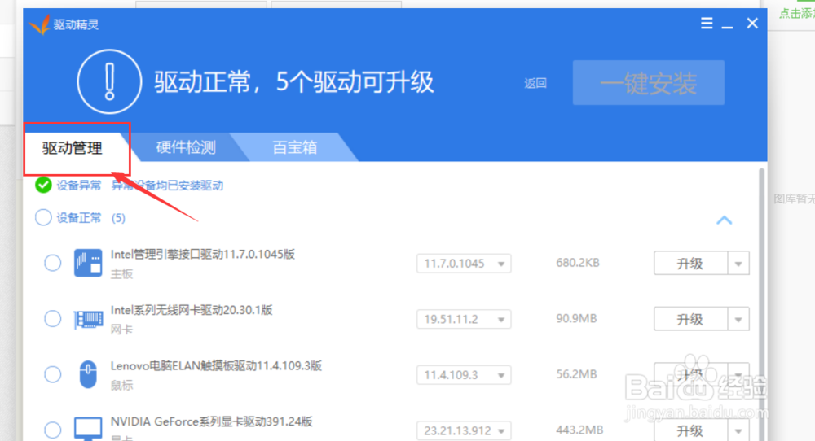Click the 主板 category label
The width and height of the screenshot is (815, 441).
[x=121, y=274]
